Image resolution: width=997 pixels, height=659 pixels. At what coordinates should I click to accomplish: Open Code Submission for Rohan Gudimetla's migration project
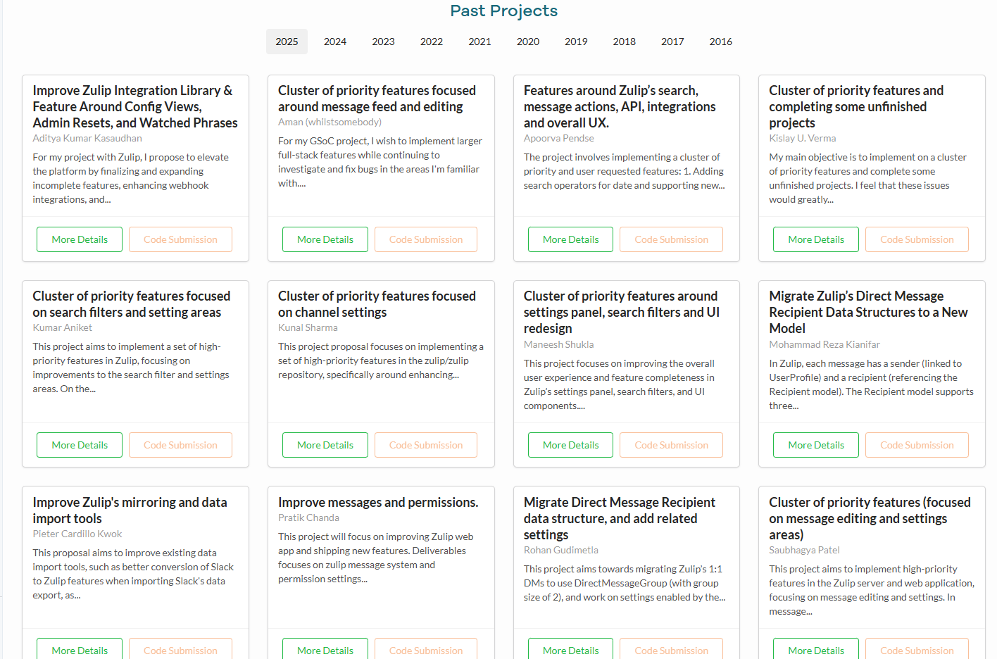point(671,649)
